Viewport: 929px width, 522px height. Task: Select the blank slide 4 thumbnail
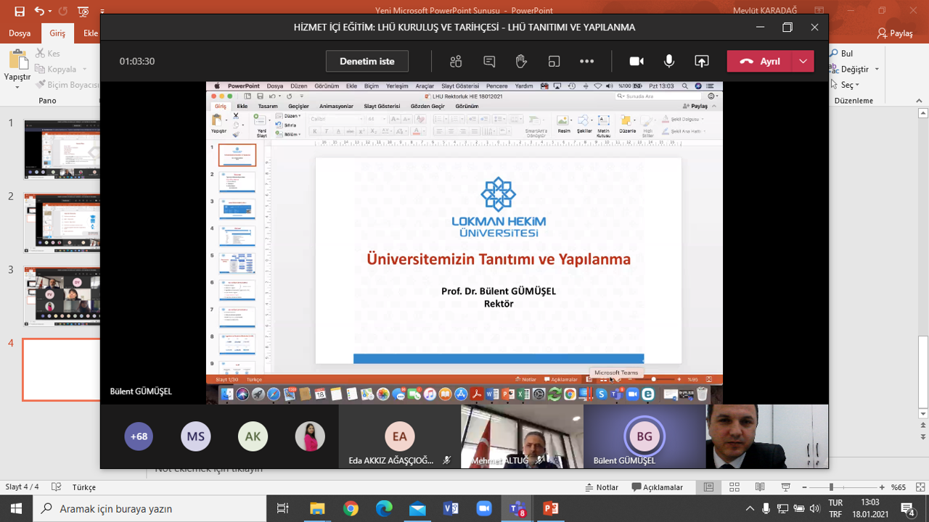[62, 370]
